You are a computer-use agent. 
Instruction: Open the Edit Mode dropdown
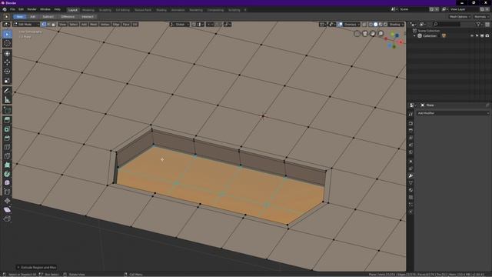tap(26, 24)
